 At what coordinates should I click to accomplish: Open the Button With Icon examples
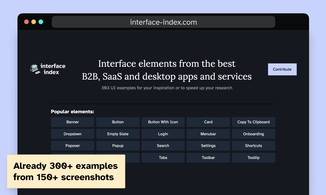[x=163, y=122]
